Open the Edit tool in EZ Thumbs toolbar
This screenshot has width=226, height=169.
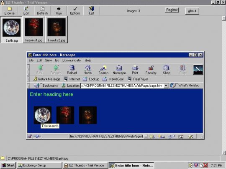click(26, 11)
